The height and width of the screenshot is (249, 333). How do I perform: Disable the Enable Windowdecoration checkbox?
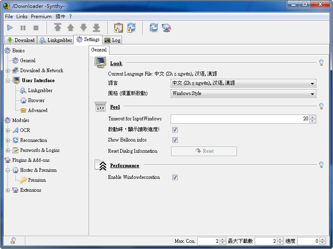[x=175, y=178]
